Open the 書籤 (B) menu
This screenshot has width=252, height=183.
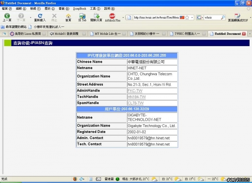[x=64, y=9]
